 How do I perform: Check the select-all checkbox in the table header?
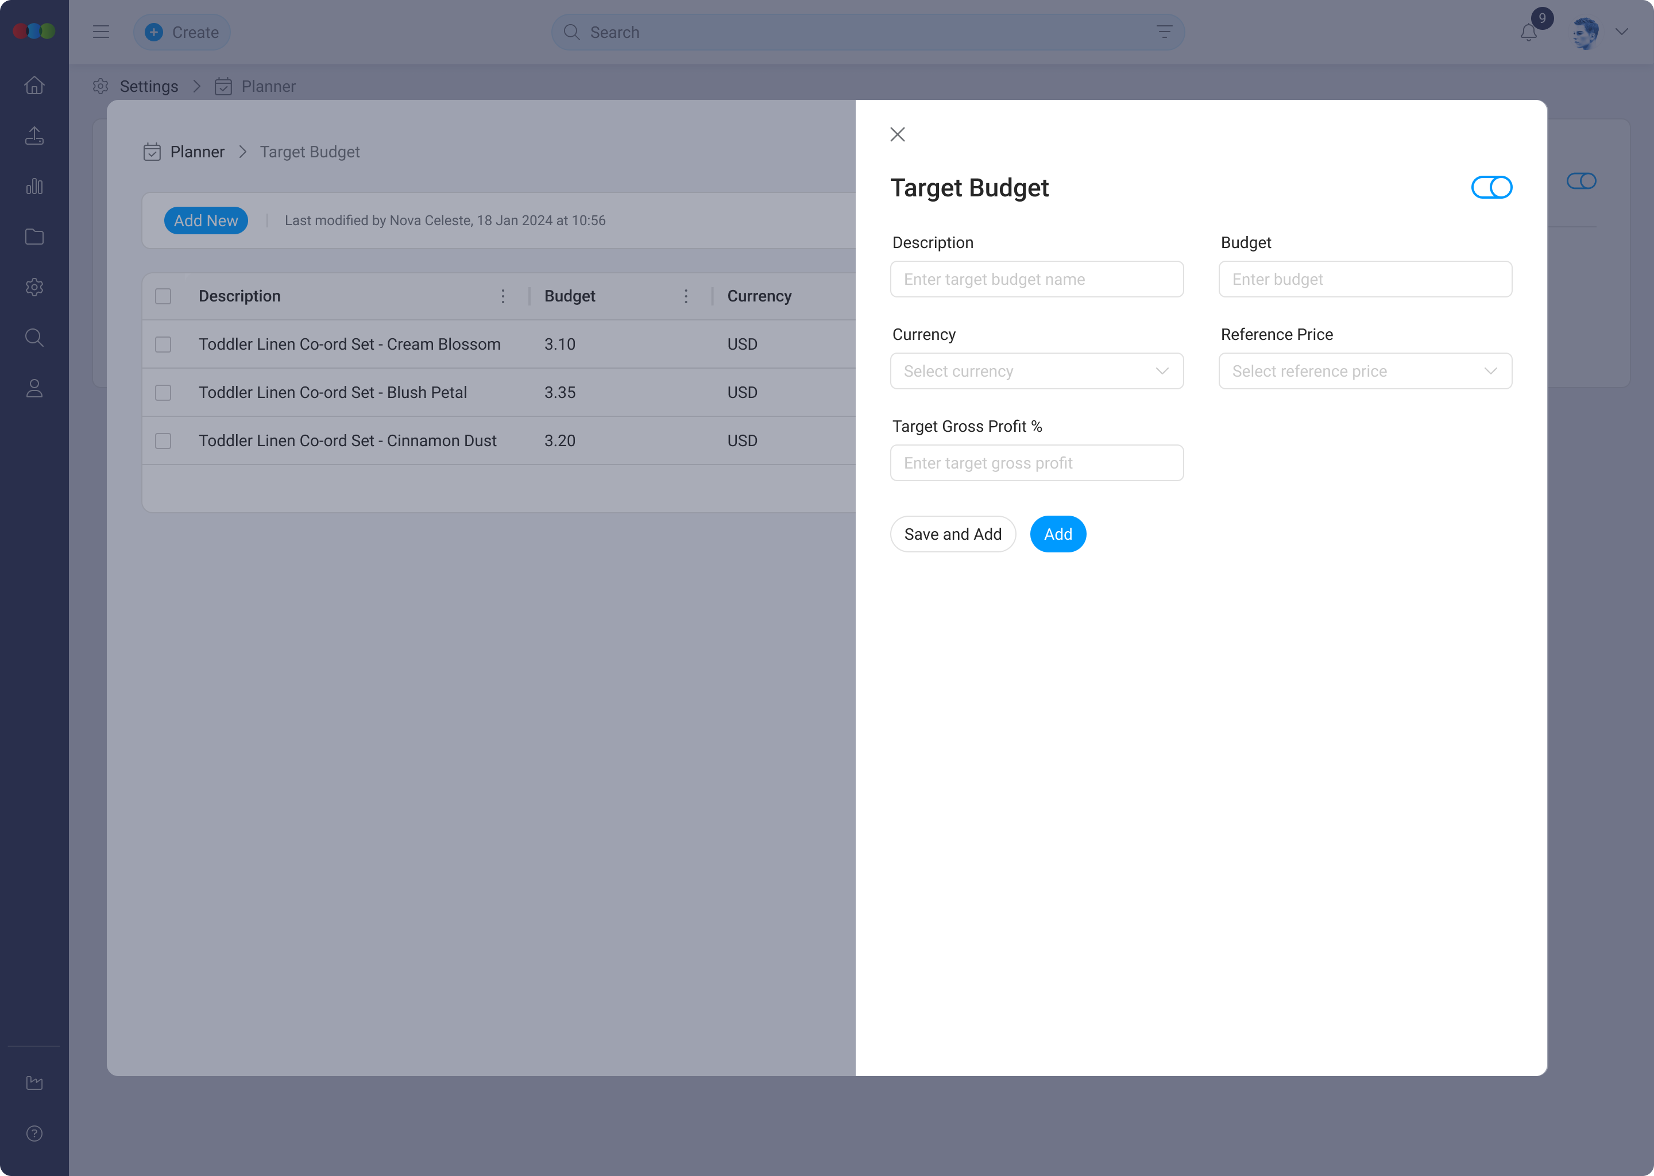(x=163, y=296)
